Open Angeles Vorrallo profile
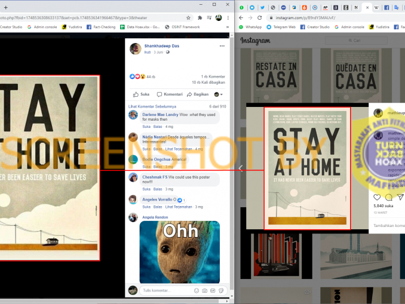 pyautogui.click(x=157, y=199)
